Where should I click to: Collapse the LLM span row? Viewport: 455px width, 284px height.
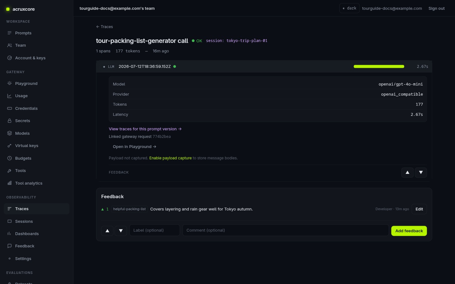tap(264, 67)
